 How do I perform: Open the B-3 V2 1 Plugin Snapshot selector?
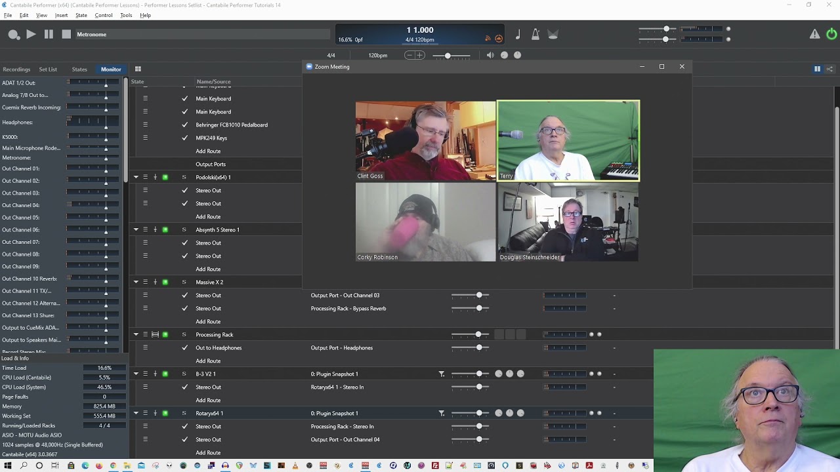click(x=335, y=374)
